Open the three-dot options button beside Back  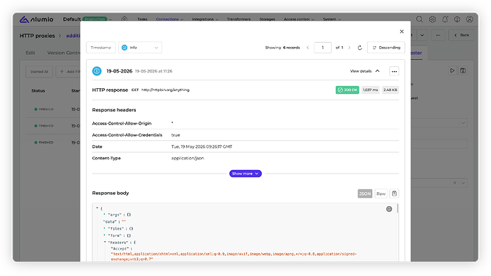[438, 35]
